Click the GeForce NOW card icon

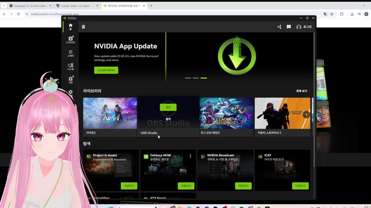(x=146, y=157)
